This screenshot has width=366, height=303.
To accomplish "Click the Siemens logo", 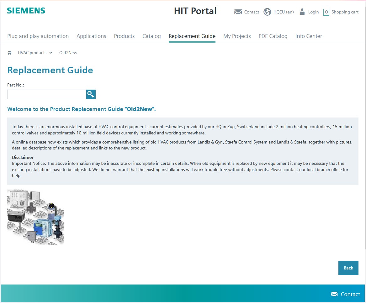I will [26, 11].
